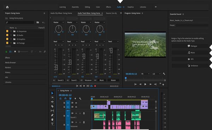Switch to the Editing workspace
212x130 pixels.
coord(87,7)
